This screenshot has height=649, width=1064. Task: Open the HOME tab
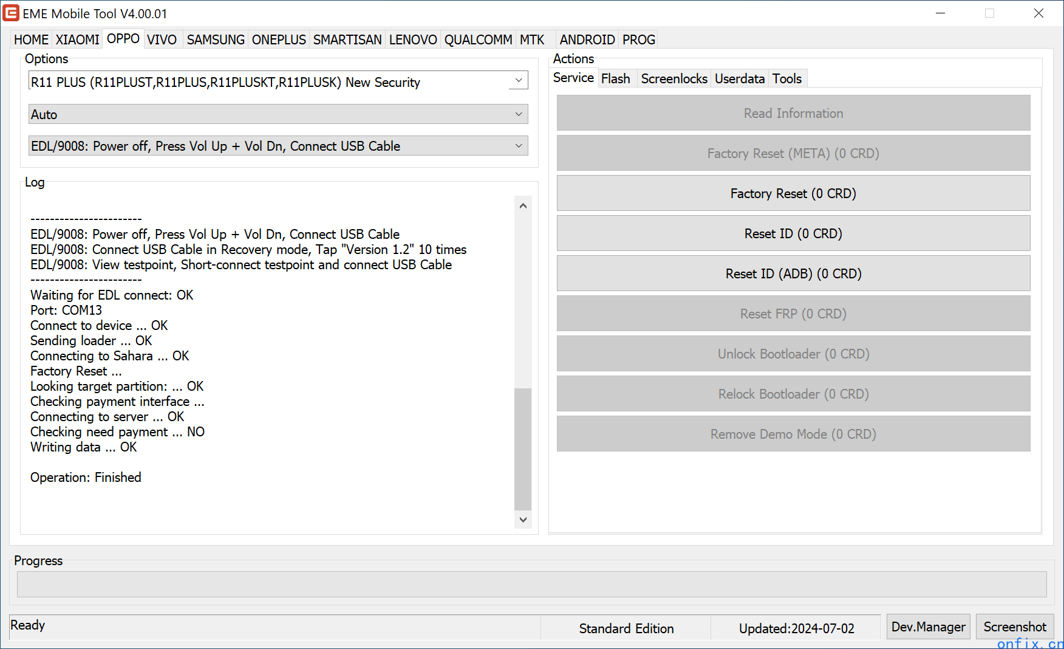31,39
